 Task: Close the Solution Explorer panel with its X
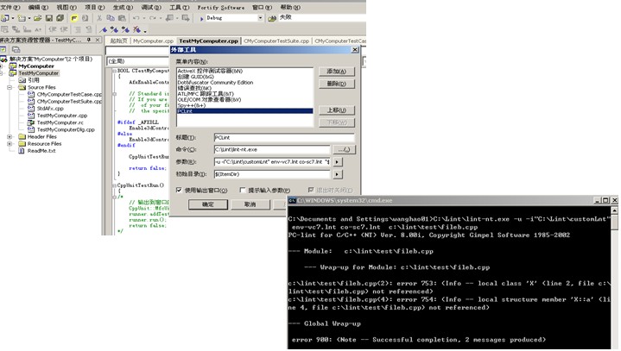[x=98, y=40]
